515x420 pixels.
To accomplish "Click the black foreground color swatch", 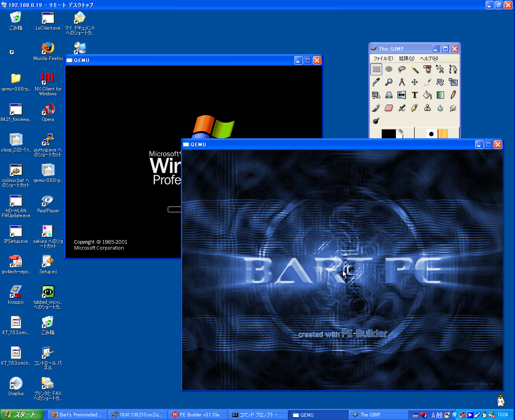I will point(388,133).
